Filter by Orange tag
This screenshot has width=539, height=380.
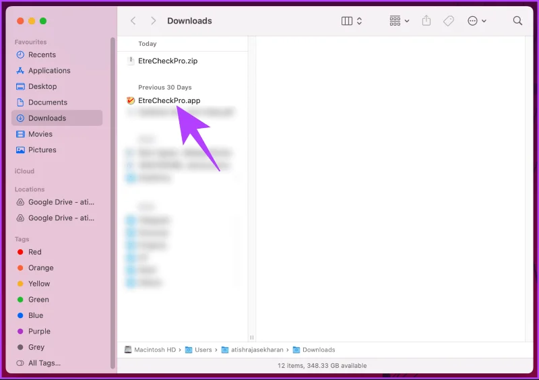[x=57, y=268]
